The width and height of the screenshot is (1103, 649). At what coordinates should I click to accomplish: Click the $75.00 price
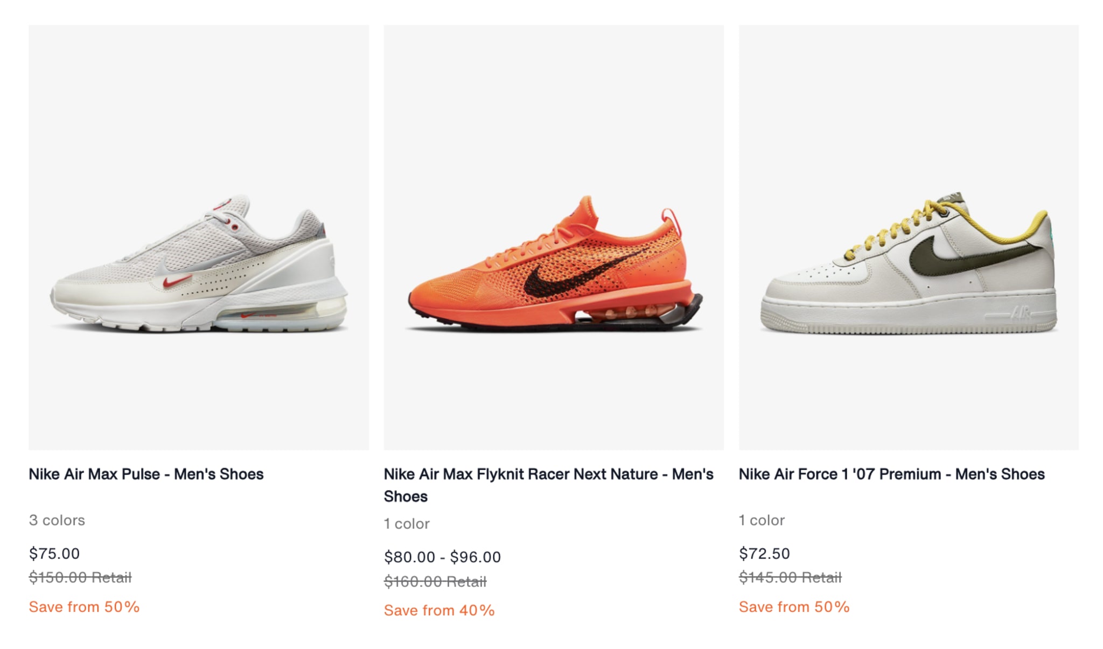54,553
